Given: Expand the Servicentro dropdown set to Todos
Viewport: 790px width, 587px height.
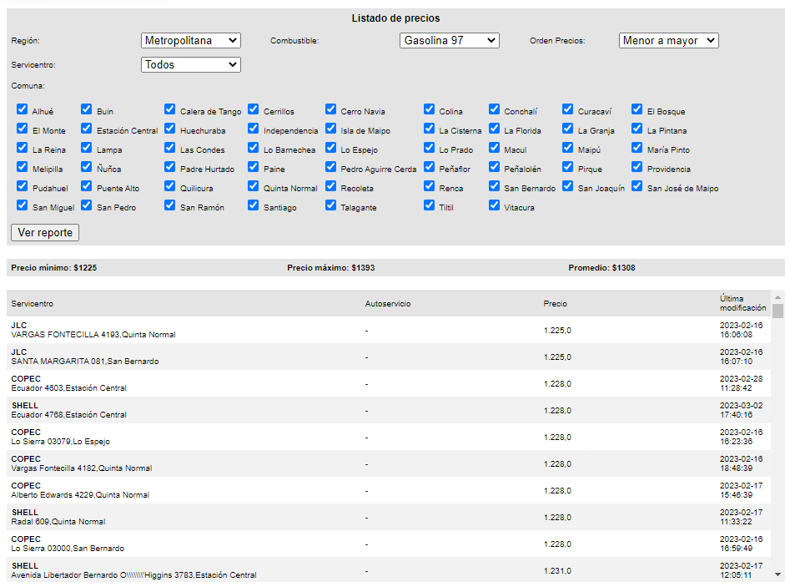Looking at the screenshot, I should 191,64.
